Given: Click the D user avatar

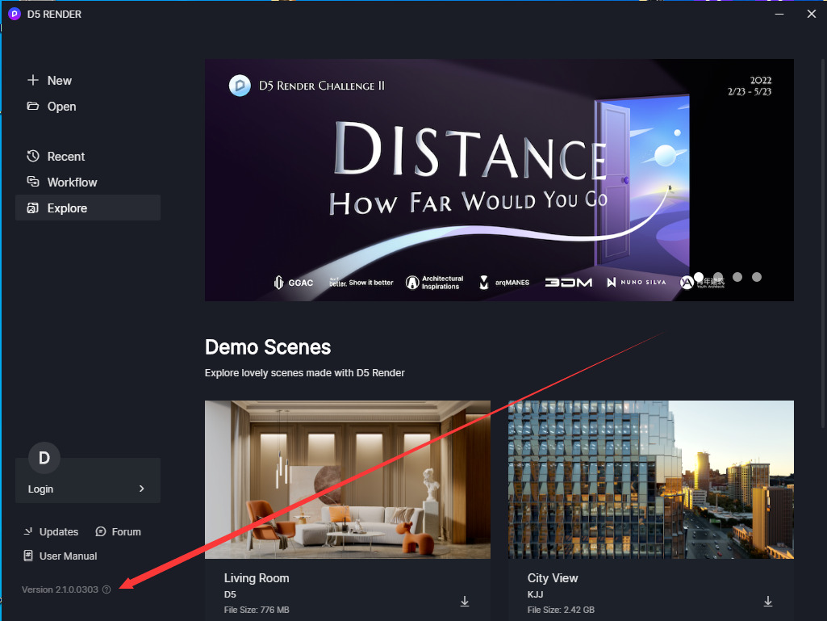Looking at the screenshot, I should point(44,458).
